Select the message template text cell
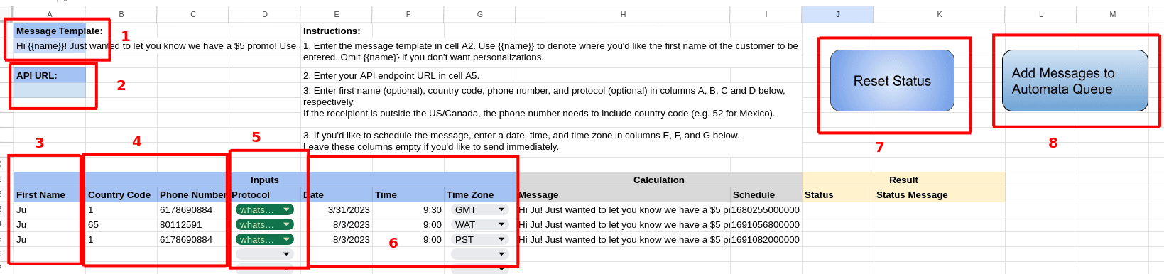Screen dimensions: 1164x274 50,45
